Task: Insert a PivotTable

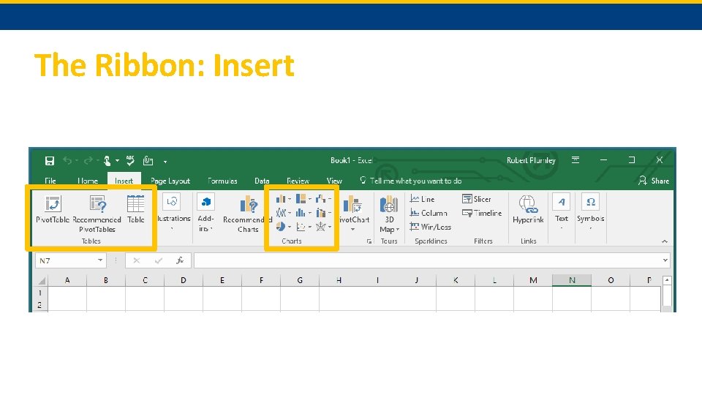Action: click(53, 209)
